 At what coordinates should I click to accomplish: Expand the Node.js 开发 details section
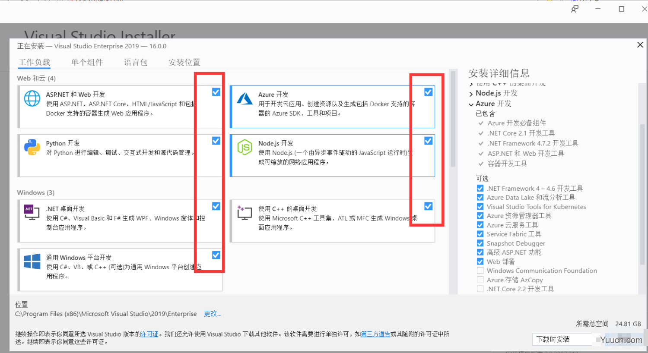pos(471,94)
